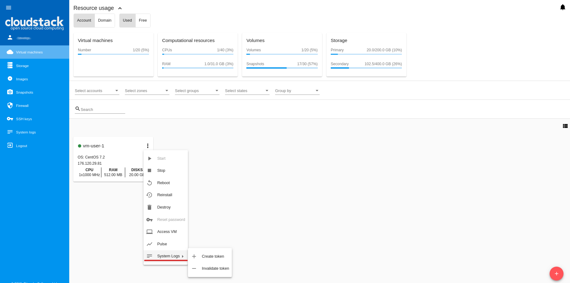Select Create token submenu item
The height and width of the screenshot is (283, 570).
click(210, 256)
